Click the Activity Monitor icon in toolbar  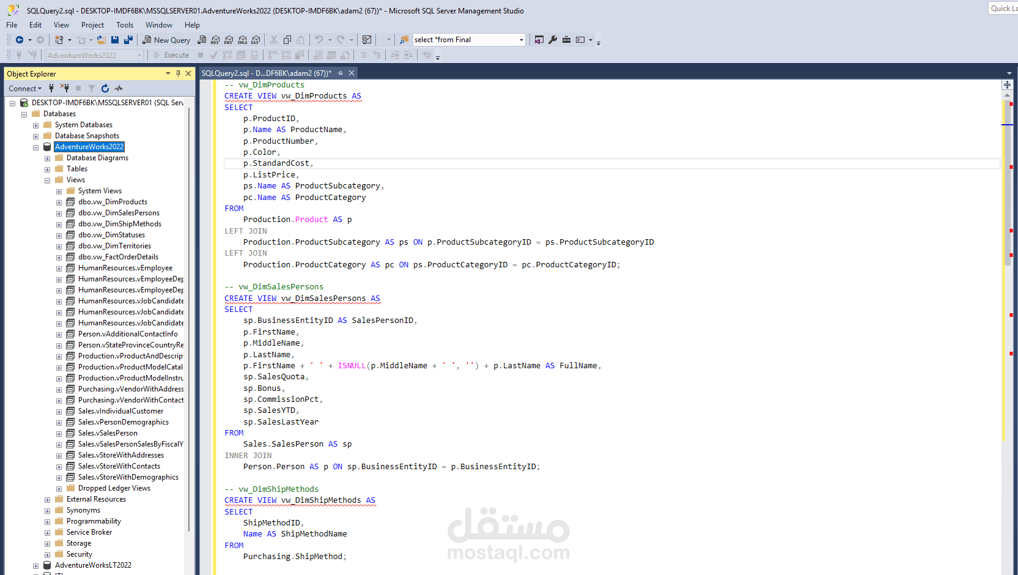pyautogui.click(x=367, y=40)
